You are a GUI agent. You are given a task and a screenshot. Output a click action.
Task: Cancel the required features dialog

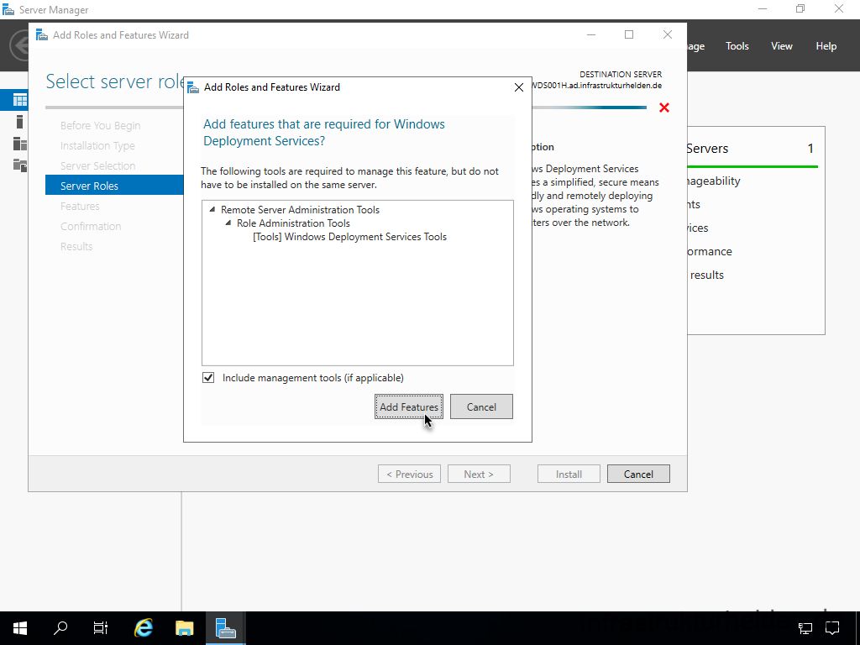pos(481,406)
